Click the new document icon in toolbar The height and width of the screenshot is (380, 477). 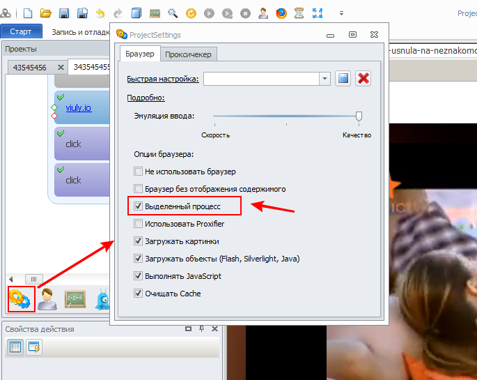point(28,13)
